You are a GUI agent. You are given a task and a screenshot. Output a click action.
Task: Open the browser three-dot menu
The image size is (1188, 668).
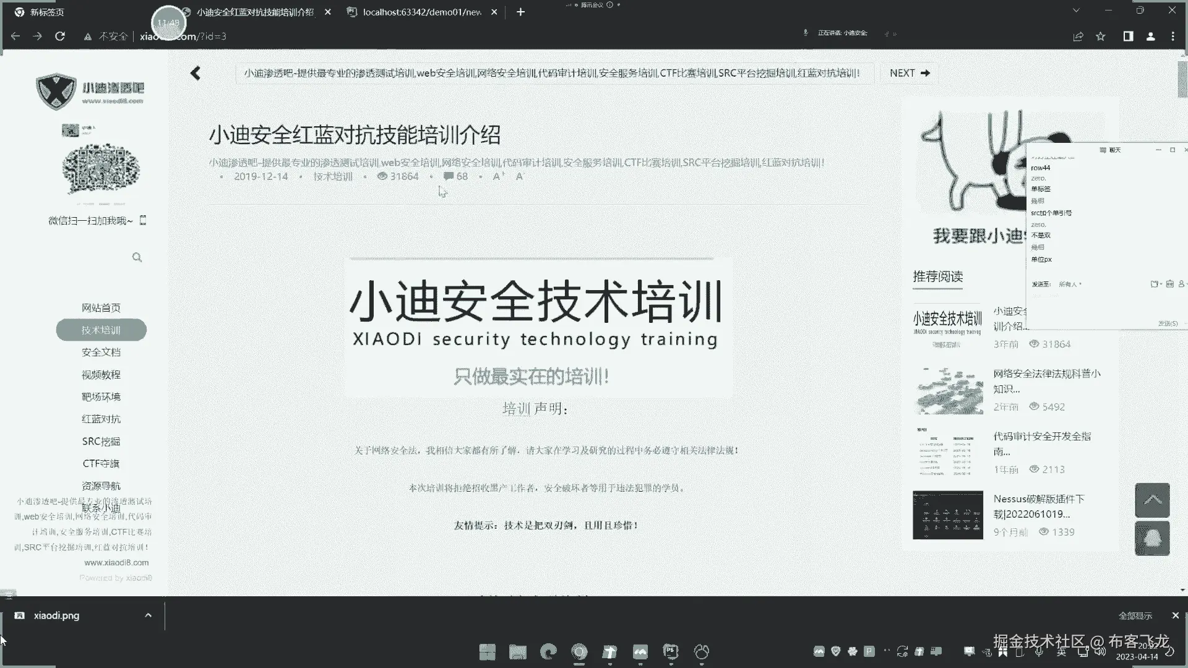pos(1173,36)
